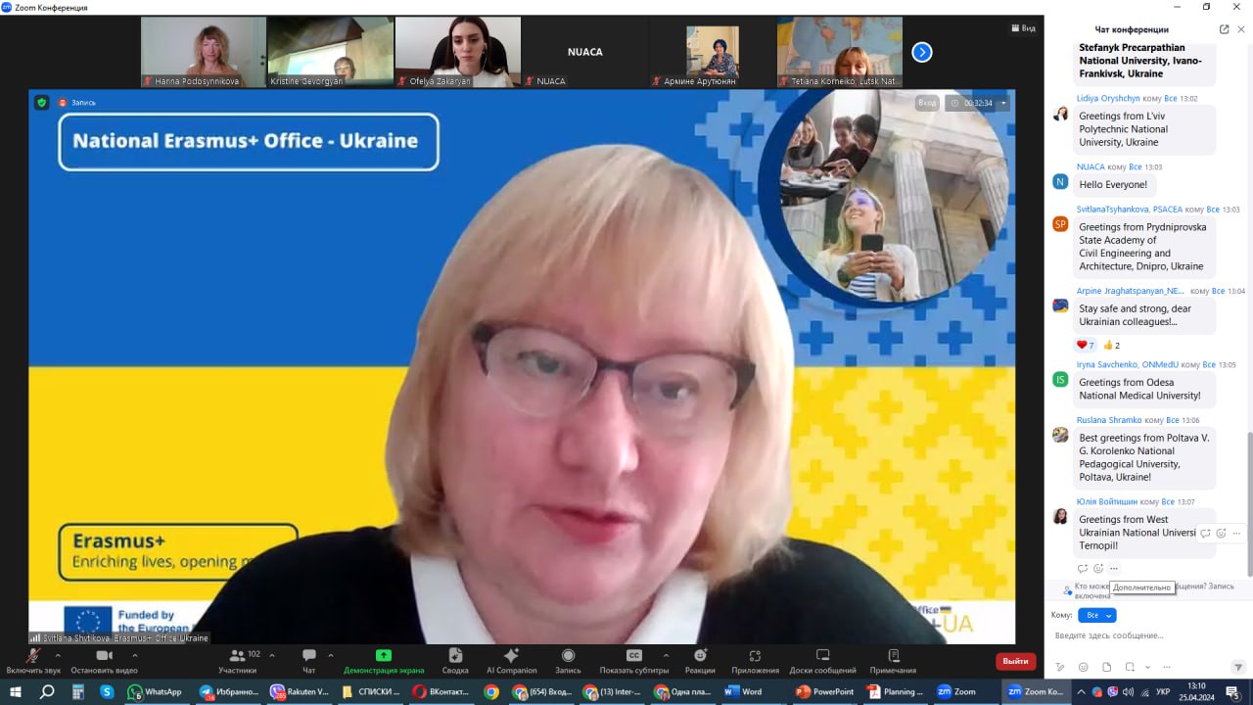Open Доски сообщений whiteboards
This screenshot has height=705, width=1253.
click(822, 660)
